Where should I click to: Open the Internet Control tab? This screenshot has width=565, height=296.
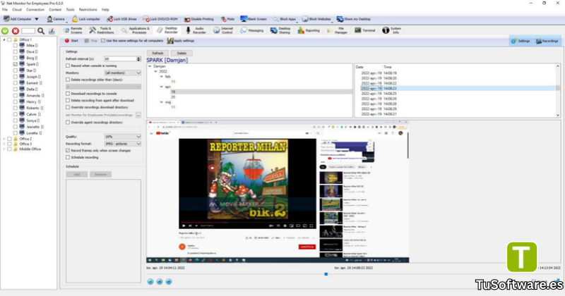(223, 30)
